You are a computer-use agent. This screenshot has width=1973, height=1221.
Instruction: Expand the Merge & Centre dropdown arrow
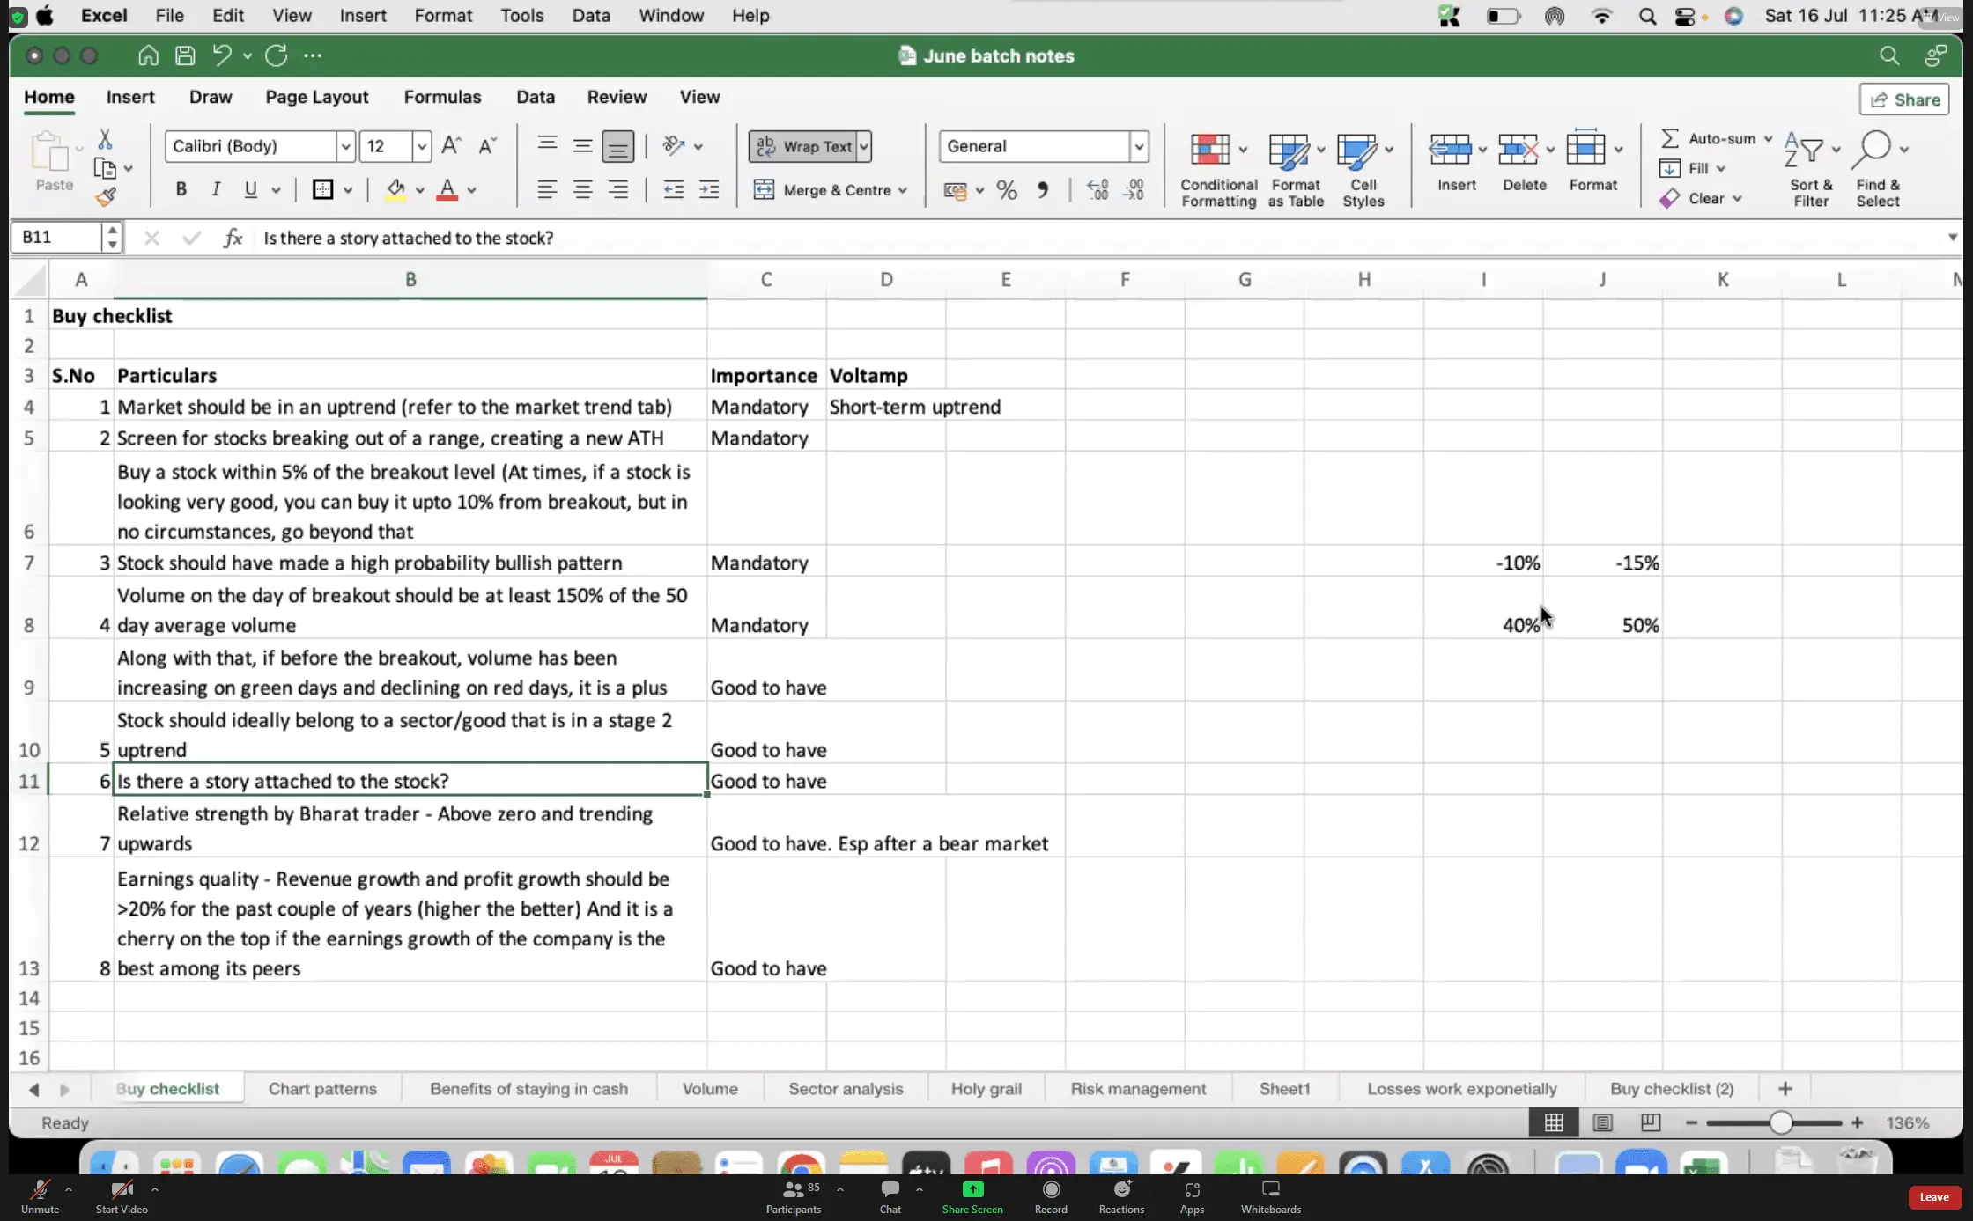903,190
